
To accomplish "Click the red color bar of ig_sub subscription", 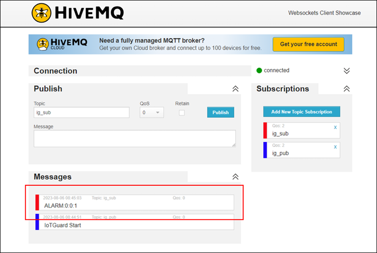I will coord(265,131).
